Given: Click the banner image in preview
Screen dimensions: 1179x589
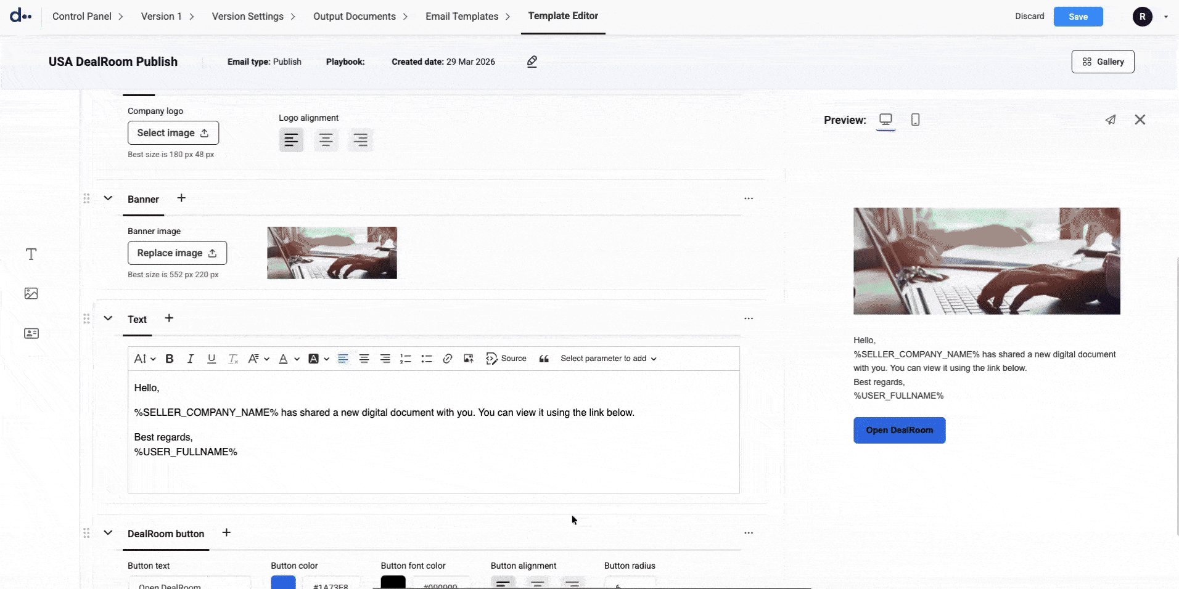Looking at the screenshot, I should 987,261.
